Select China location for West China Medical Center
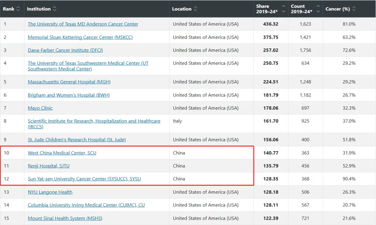Screen dimensions: 376x225 [179, 153]
